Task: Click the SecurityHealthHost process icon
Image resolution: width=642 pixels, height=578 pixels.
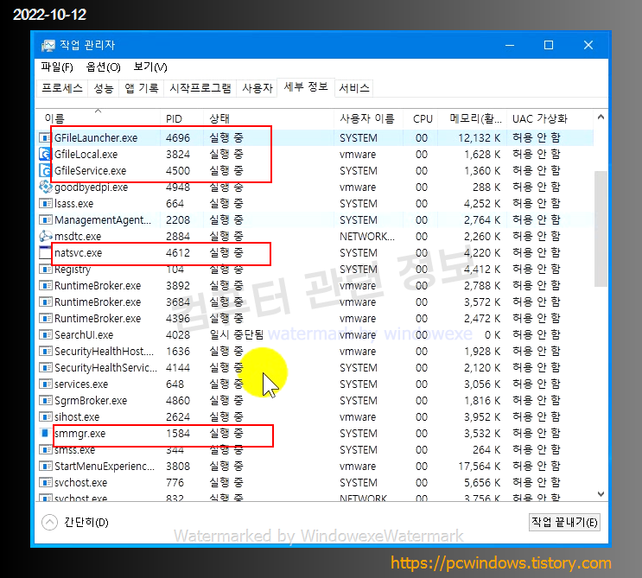Action: [45, 352]
